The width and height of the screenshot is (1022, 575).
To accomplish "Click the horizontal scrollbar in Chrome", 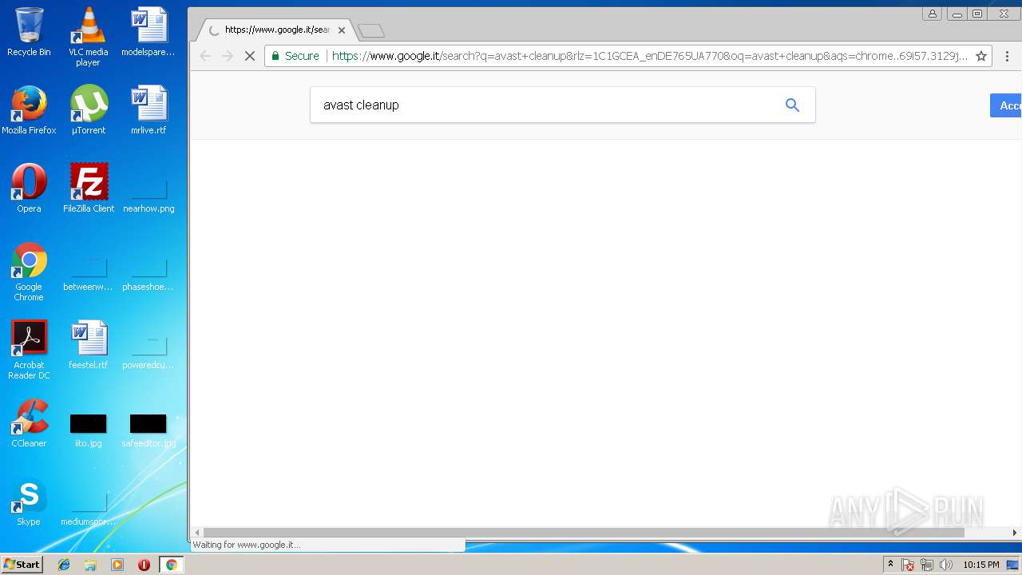I will coord(583,532).
